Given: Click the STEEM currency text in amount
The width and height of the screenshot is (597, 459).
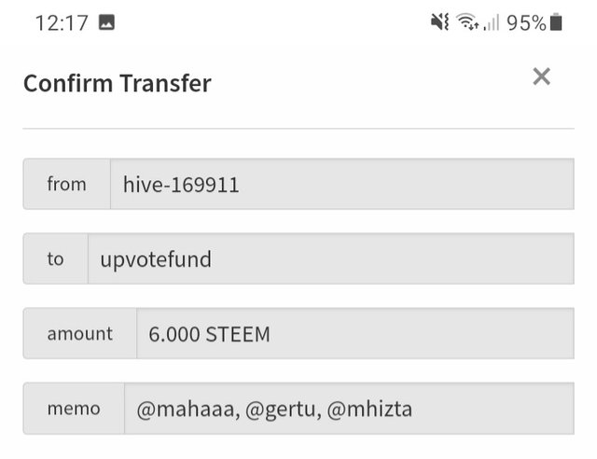Looking at the screenshot, I should pos(238,334).
